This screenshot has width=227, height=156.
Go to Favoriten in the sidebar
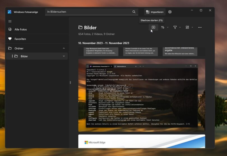click(20, 39)
